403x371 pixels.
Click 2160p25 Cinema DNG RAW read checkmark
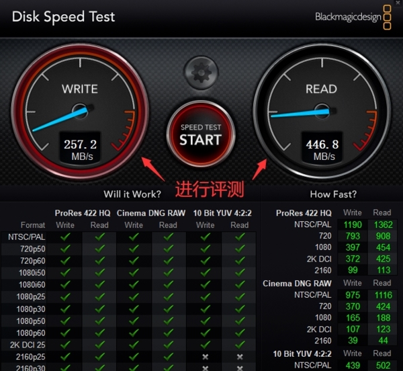tap(169, 357)
